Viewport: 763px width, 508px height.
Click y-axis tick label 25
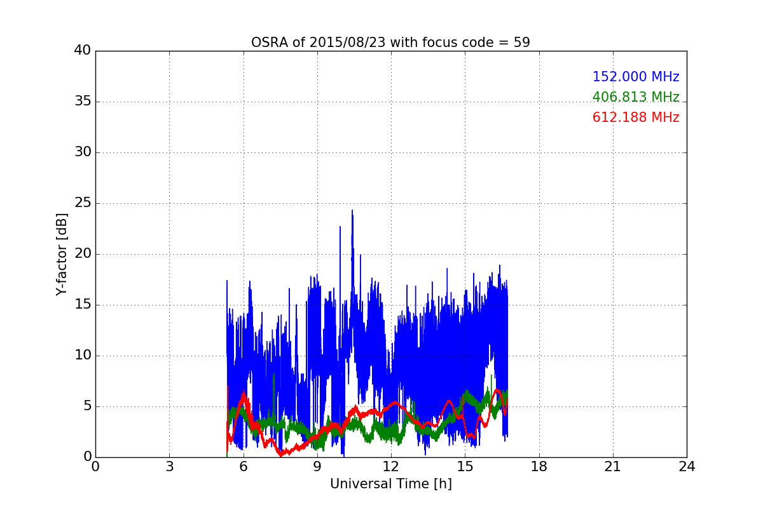(83, 203)
